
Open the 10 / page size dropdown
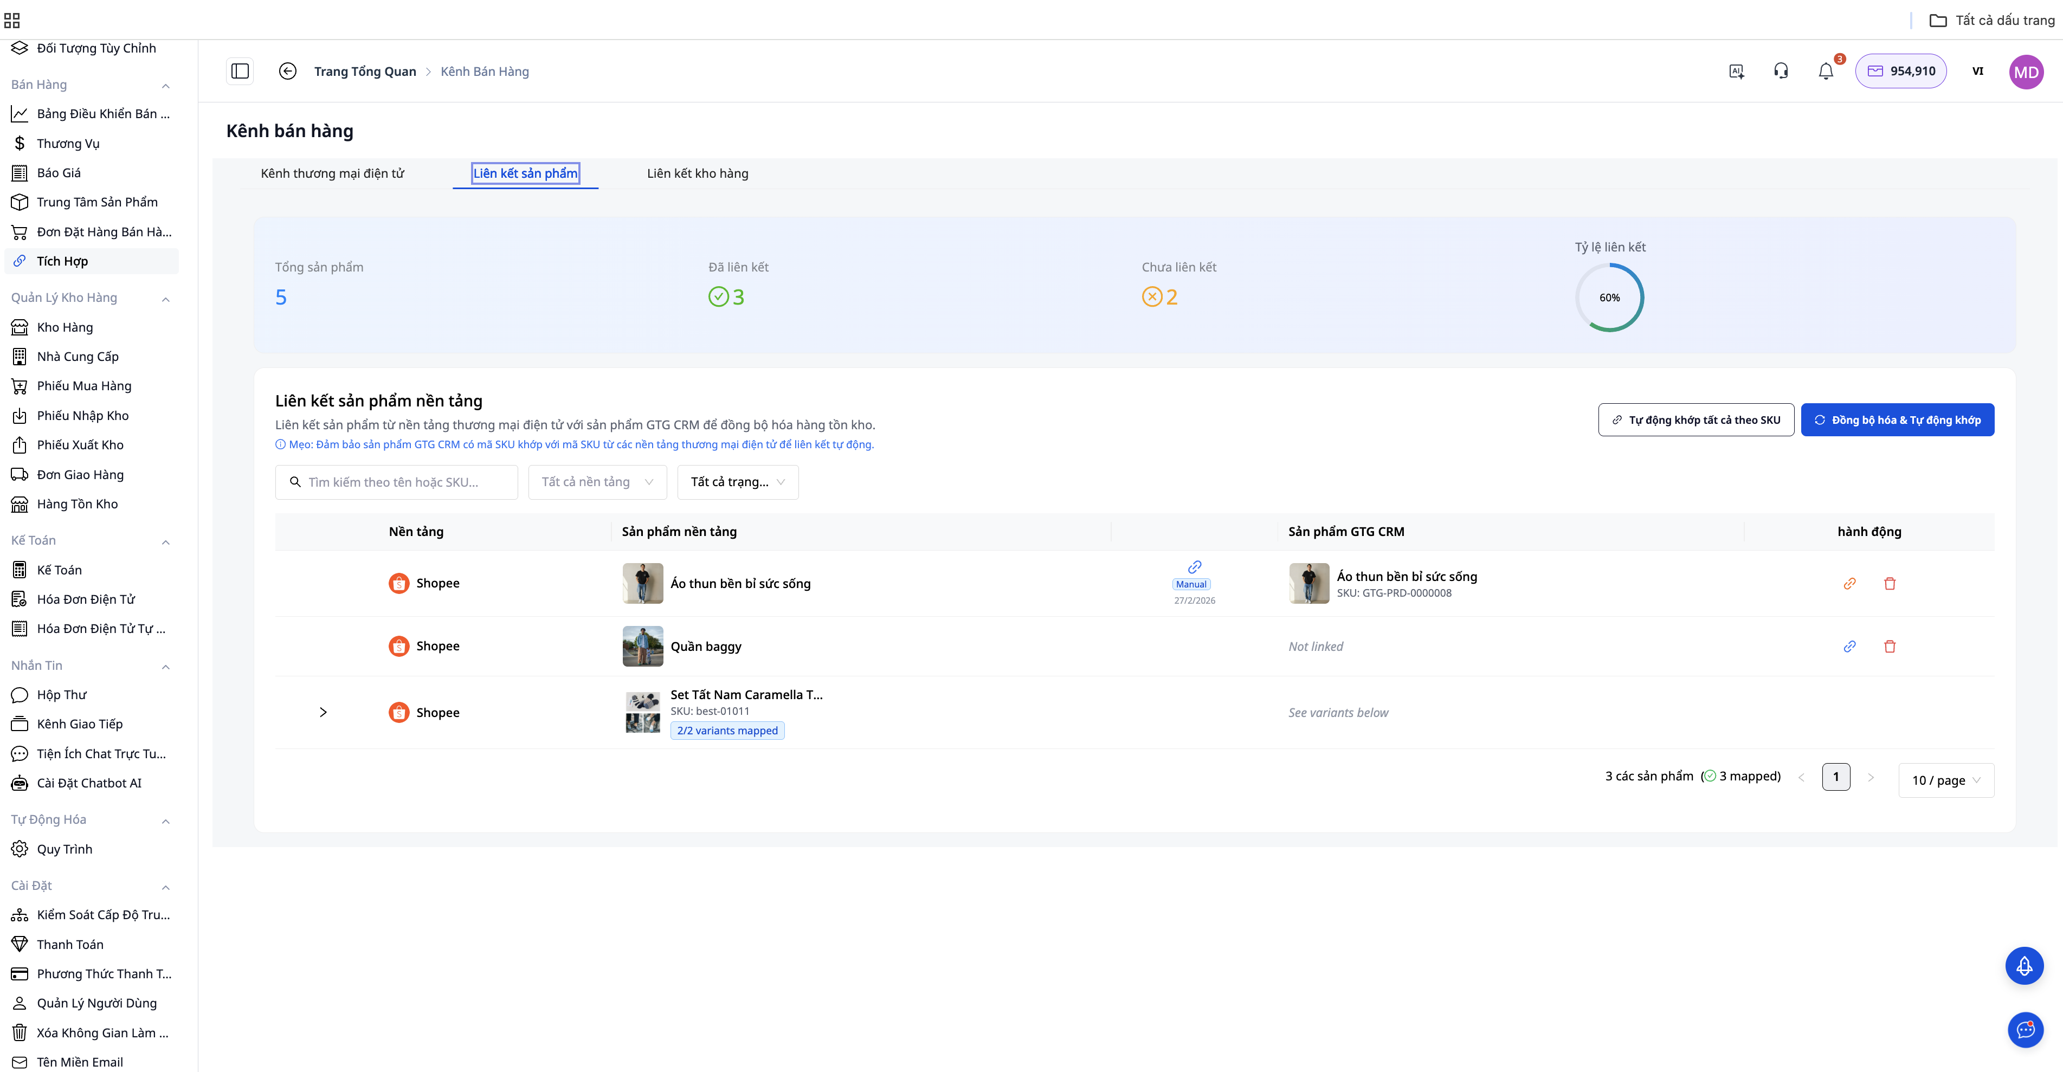1945,780
